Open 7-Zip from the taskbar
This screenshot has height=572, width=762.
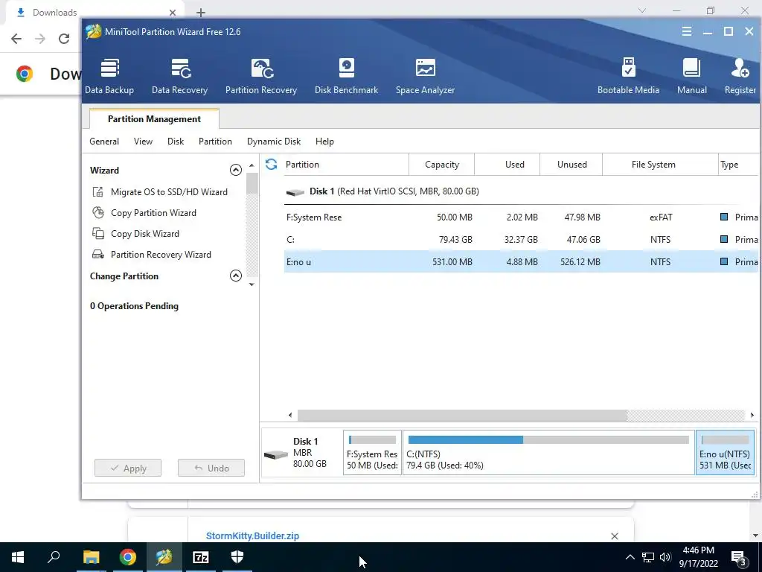pos(201,557)
